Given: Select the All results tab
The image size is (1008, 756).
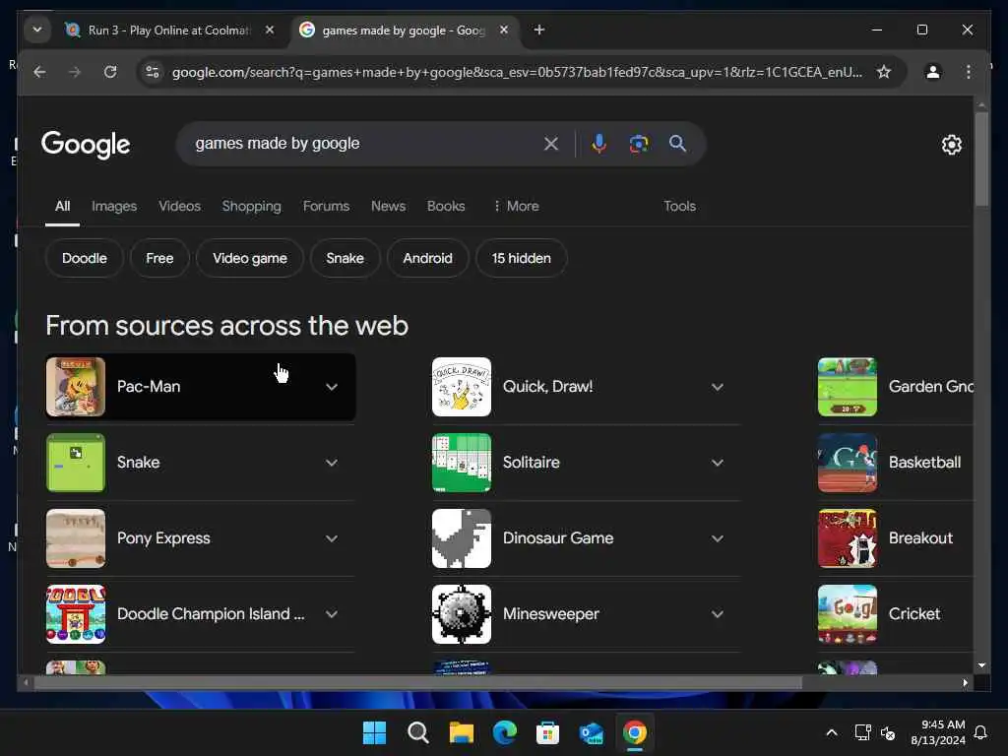Looking at the screenshot, I should pyautogui.click(x=62, y=207).
